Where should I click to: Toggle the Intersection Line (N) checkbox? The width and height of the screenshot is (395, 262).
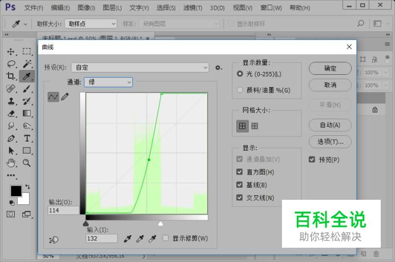[240, 197]
